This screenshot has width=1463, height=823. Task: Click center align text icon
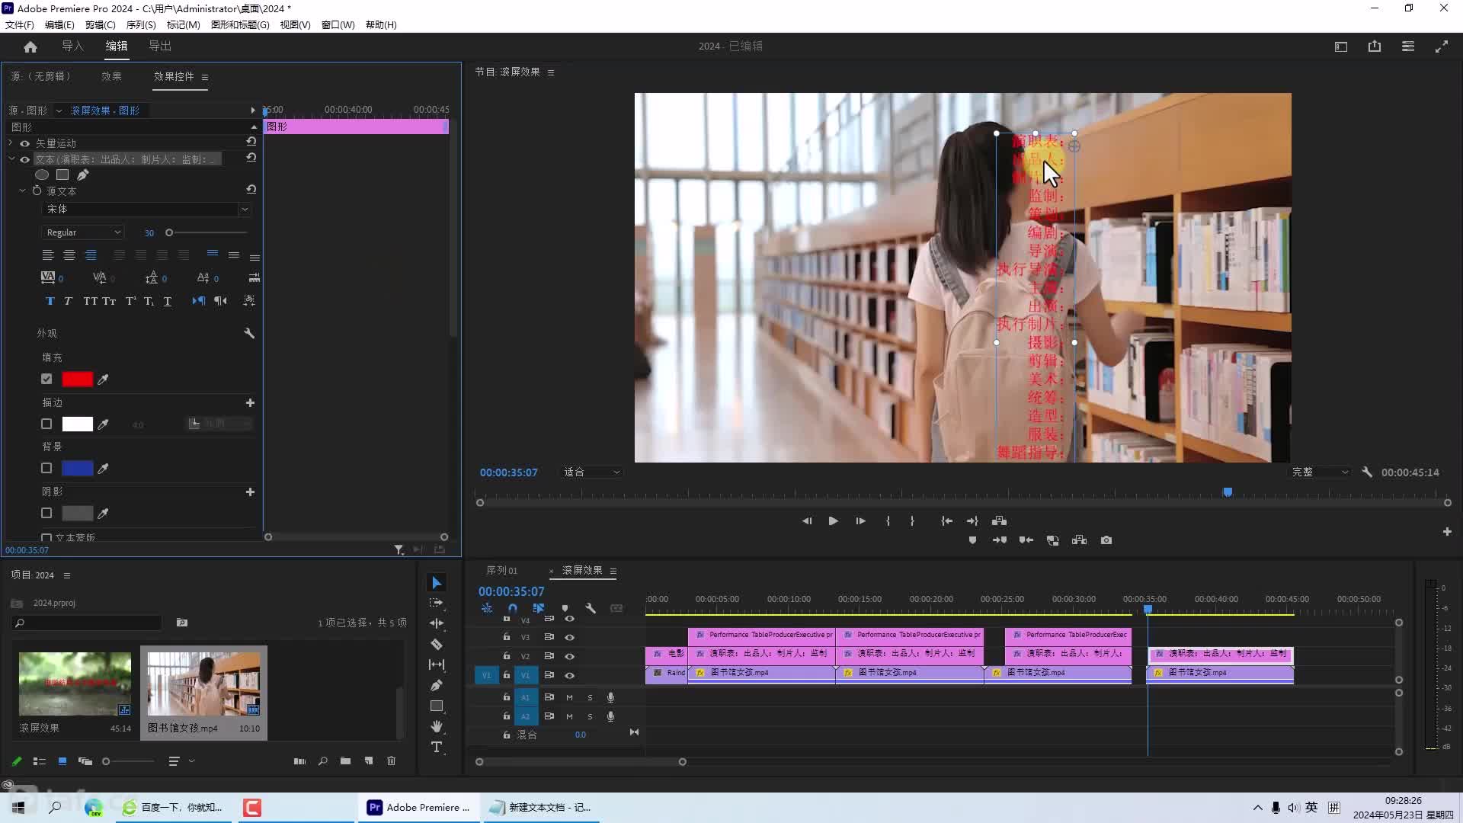click(x=69, y=255)
